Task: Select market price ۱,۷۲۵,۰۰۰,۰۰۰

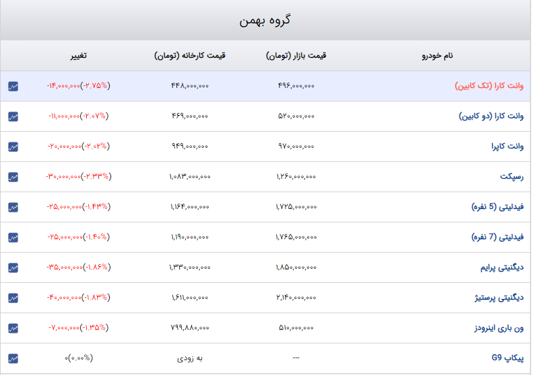Action: [296, 207]
